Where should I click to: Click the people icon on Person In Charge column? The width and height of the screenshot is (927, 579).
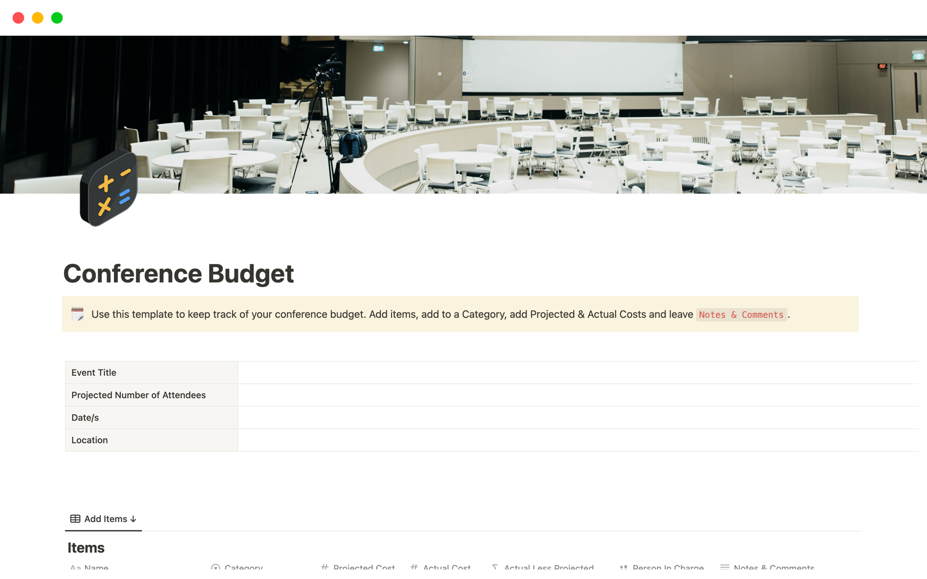pyautogui.click(x=623, y=567)
